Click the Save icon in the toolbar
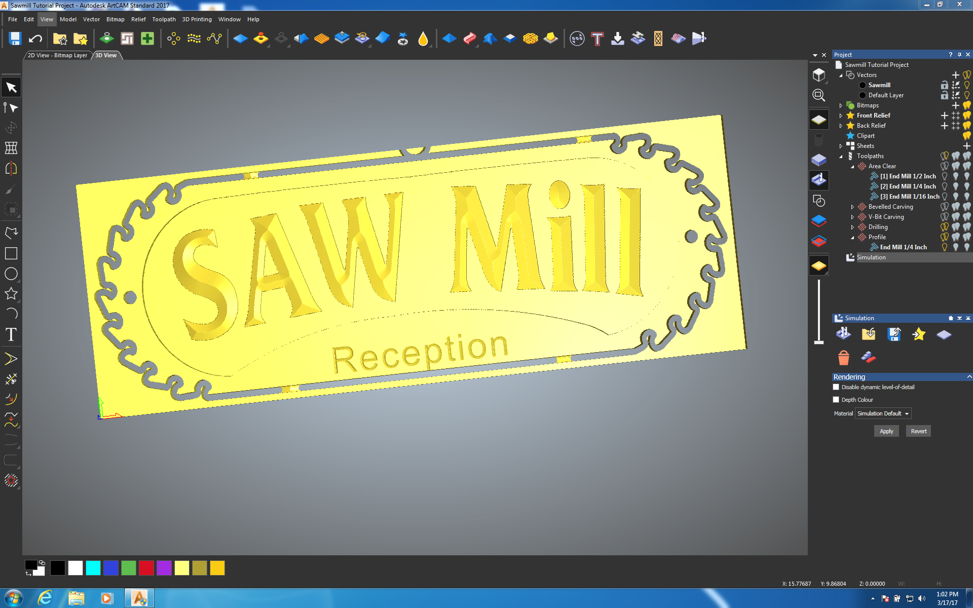This screenshot has height=608, width=973. tap(15, 39)
